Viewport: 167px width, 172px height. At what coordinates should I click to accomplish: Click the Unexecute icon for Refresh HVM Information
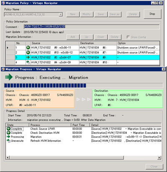[8, 141]
